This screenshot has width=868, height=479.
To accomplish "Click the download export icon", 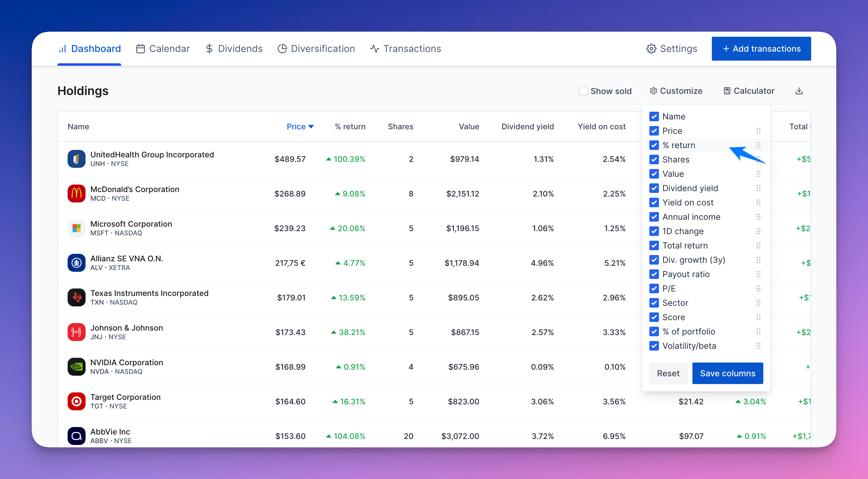I will coord(799,91).
